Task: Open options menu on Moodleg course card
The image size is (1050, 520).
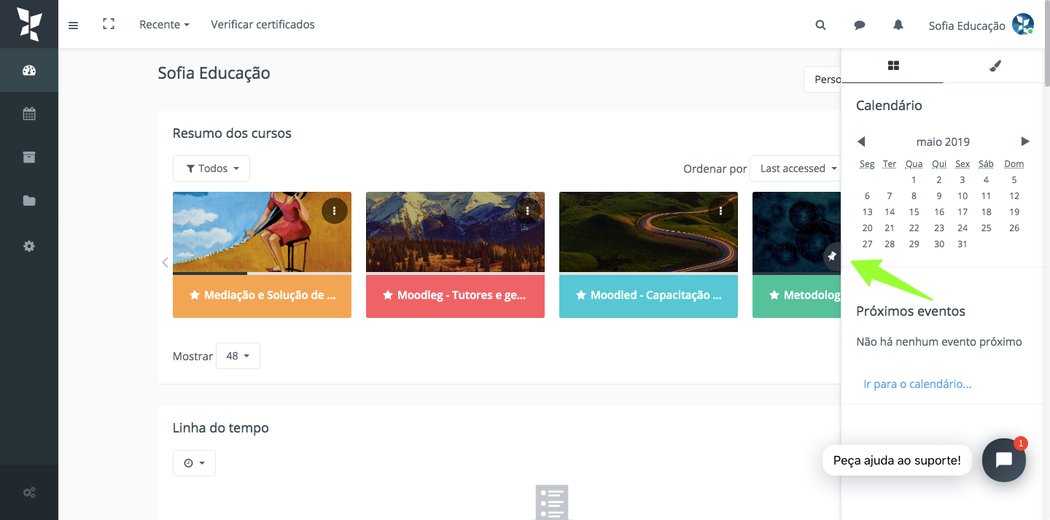Action: (x=528, y=211)
